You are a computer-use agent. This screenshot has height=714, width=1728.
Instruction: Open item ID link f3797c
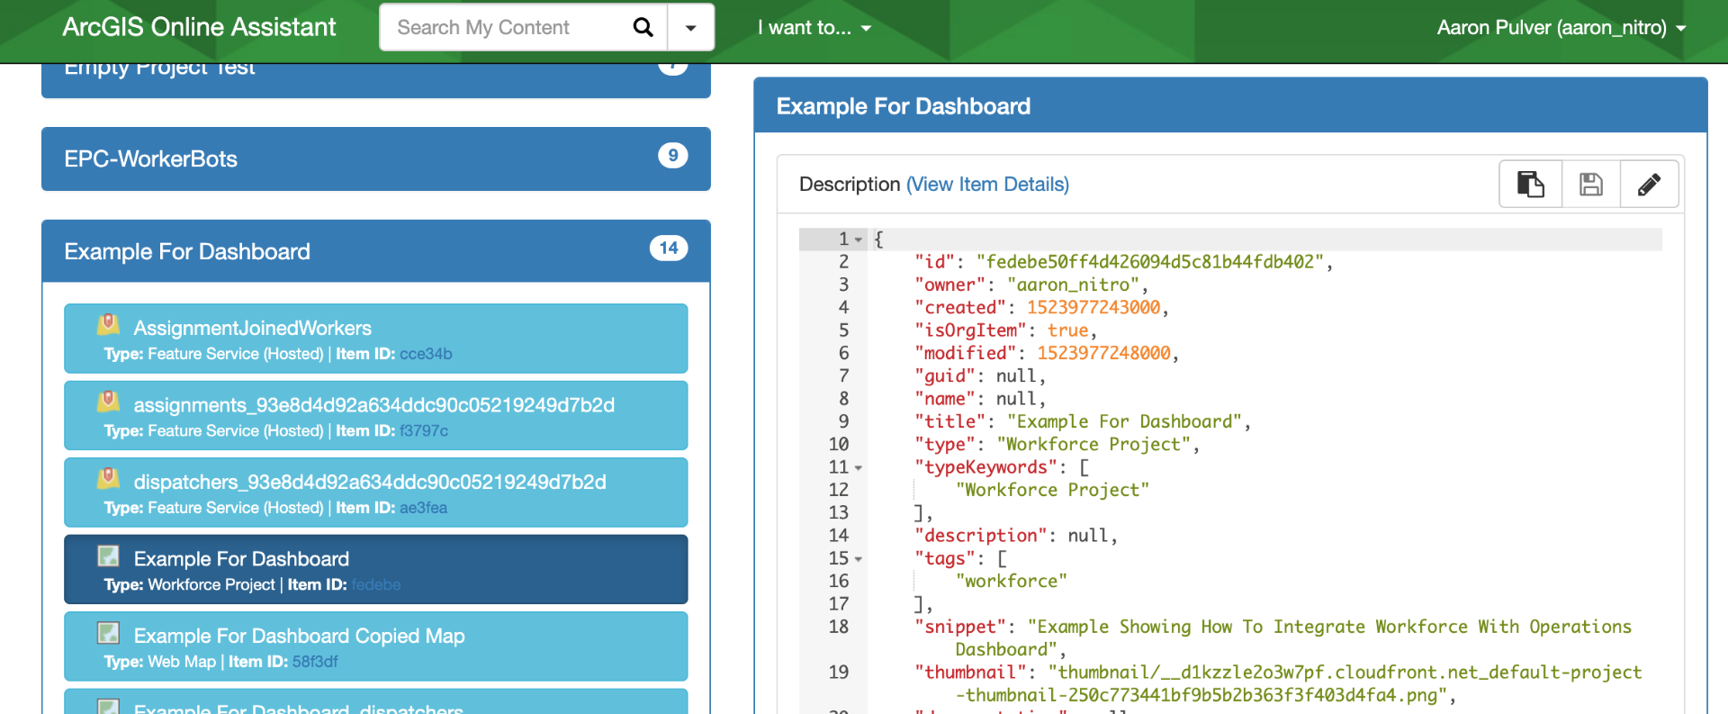(424, 431)
